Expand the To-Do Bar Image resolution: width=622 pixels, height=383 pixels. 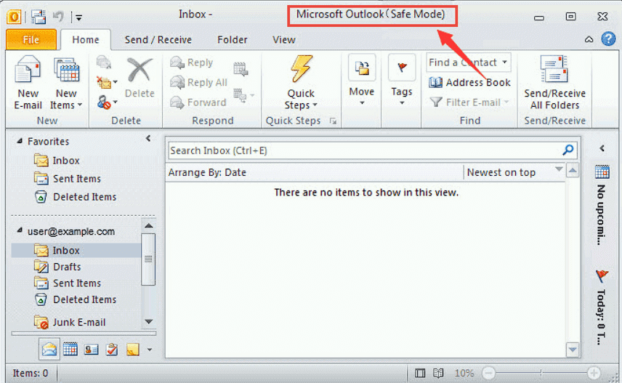[602, 148]
